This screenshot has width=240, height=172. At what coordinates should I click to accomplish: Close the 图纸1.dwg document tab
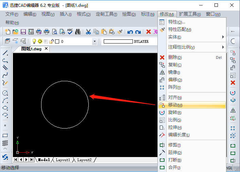[x=46, y=49]
